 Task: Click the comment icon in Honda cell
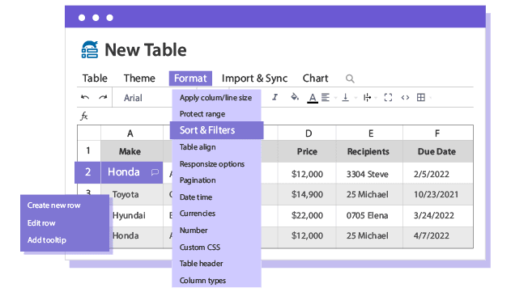(155, 172)
